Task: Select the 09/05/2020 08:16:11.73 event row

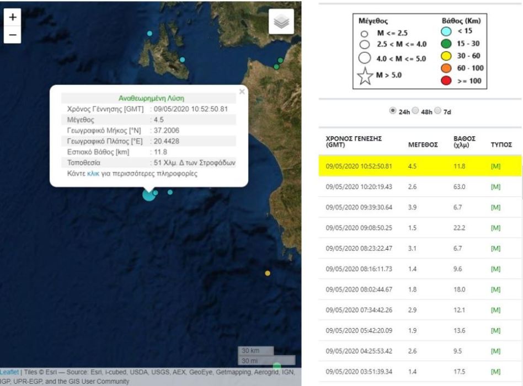Action: [420, 269]
